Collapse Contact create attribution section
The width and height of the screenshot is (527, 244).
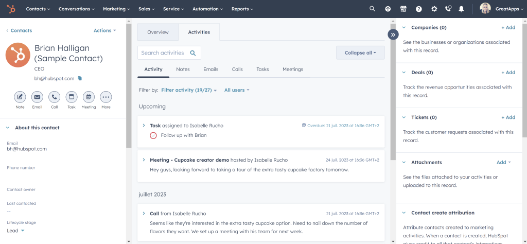[404, 213]
